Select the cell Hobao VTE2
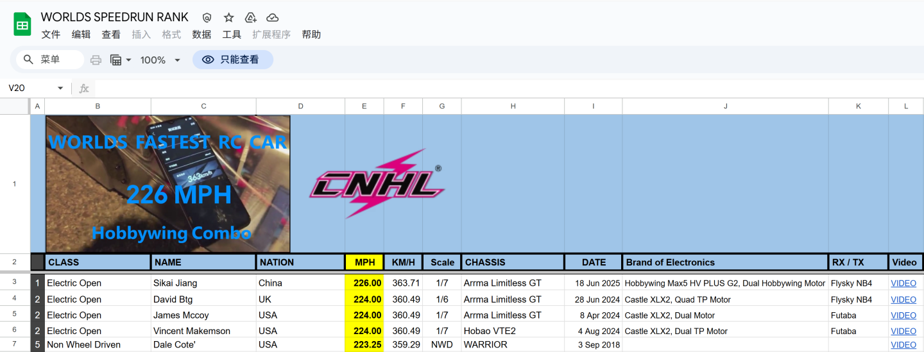The image size is (924, 352). [513, 331]
